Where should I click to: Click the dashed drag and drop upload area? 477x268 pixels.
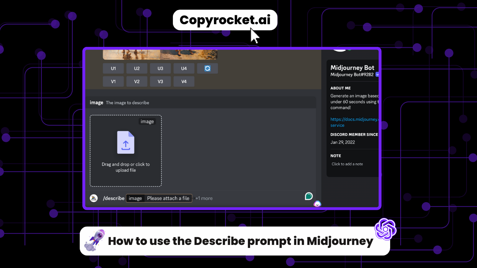pos(126,151)
